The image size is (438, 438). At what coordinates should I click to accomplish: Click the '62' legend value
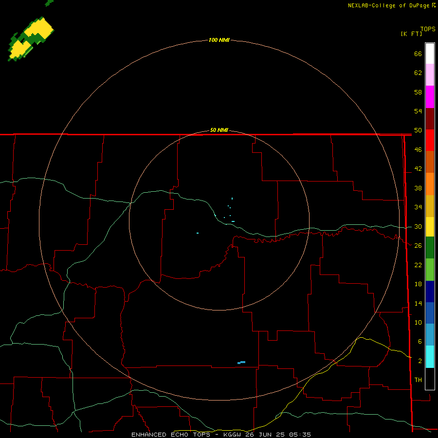[418, 73]
